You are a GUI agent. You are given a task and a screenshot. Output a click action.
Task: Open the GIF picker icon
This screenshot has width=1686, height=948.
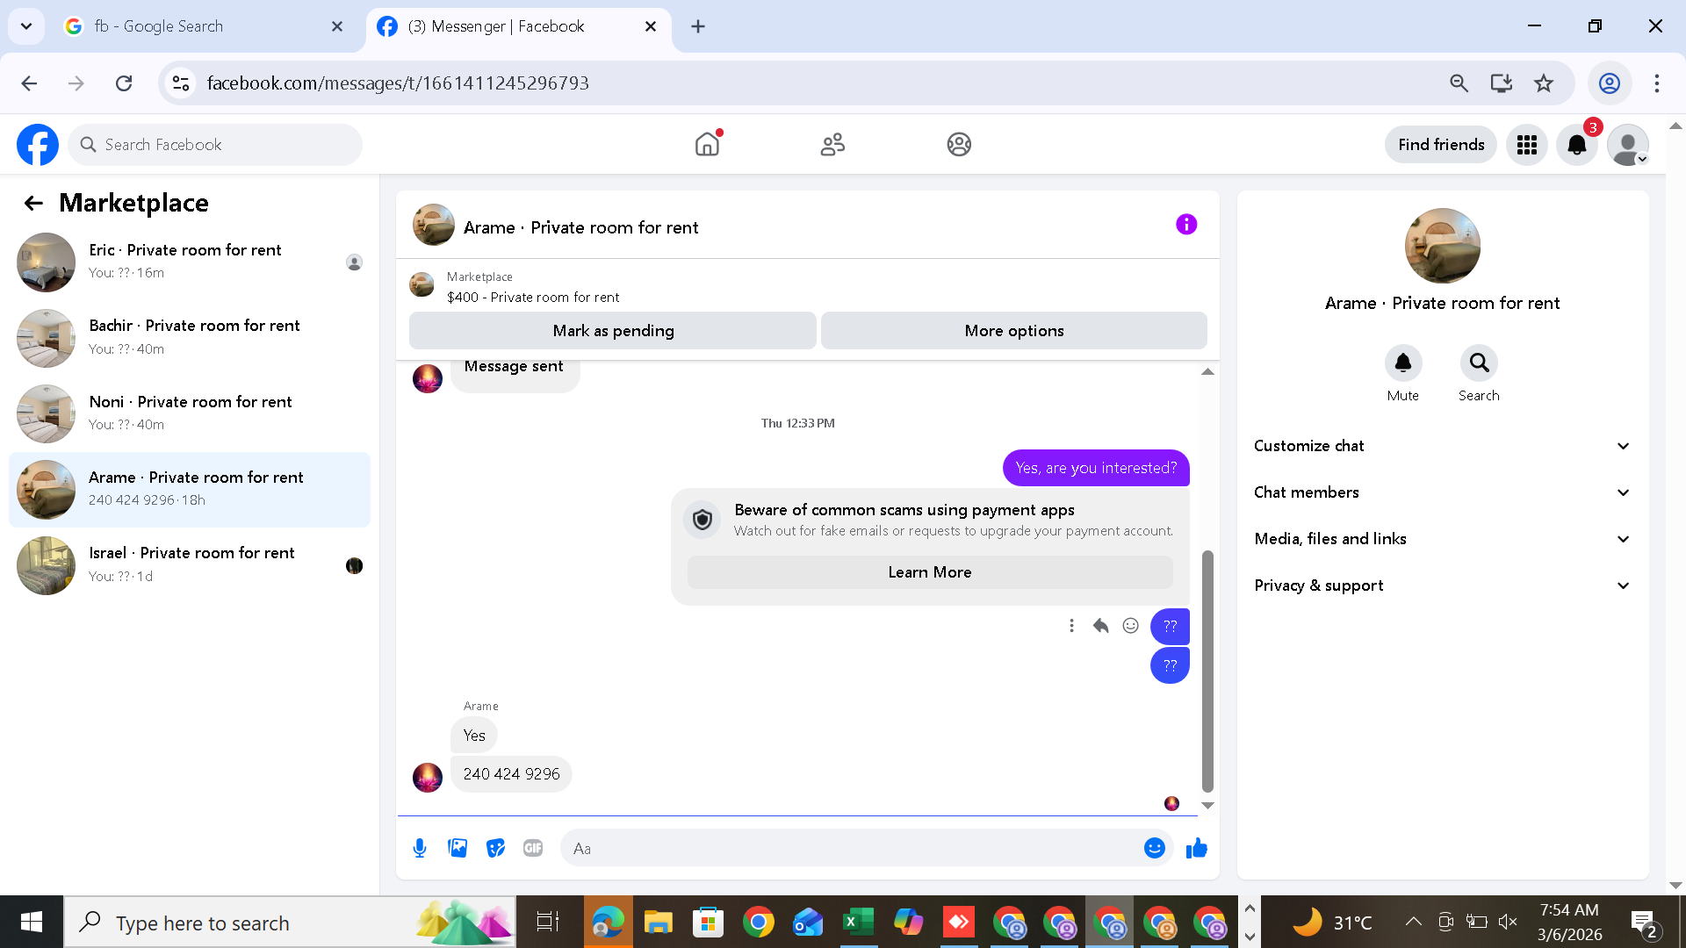[x=533, y=848]
